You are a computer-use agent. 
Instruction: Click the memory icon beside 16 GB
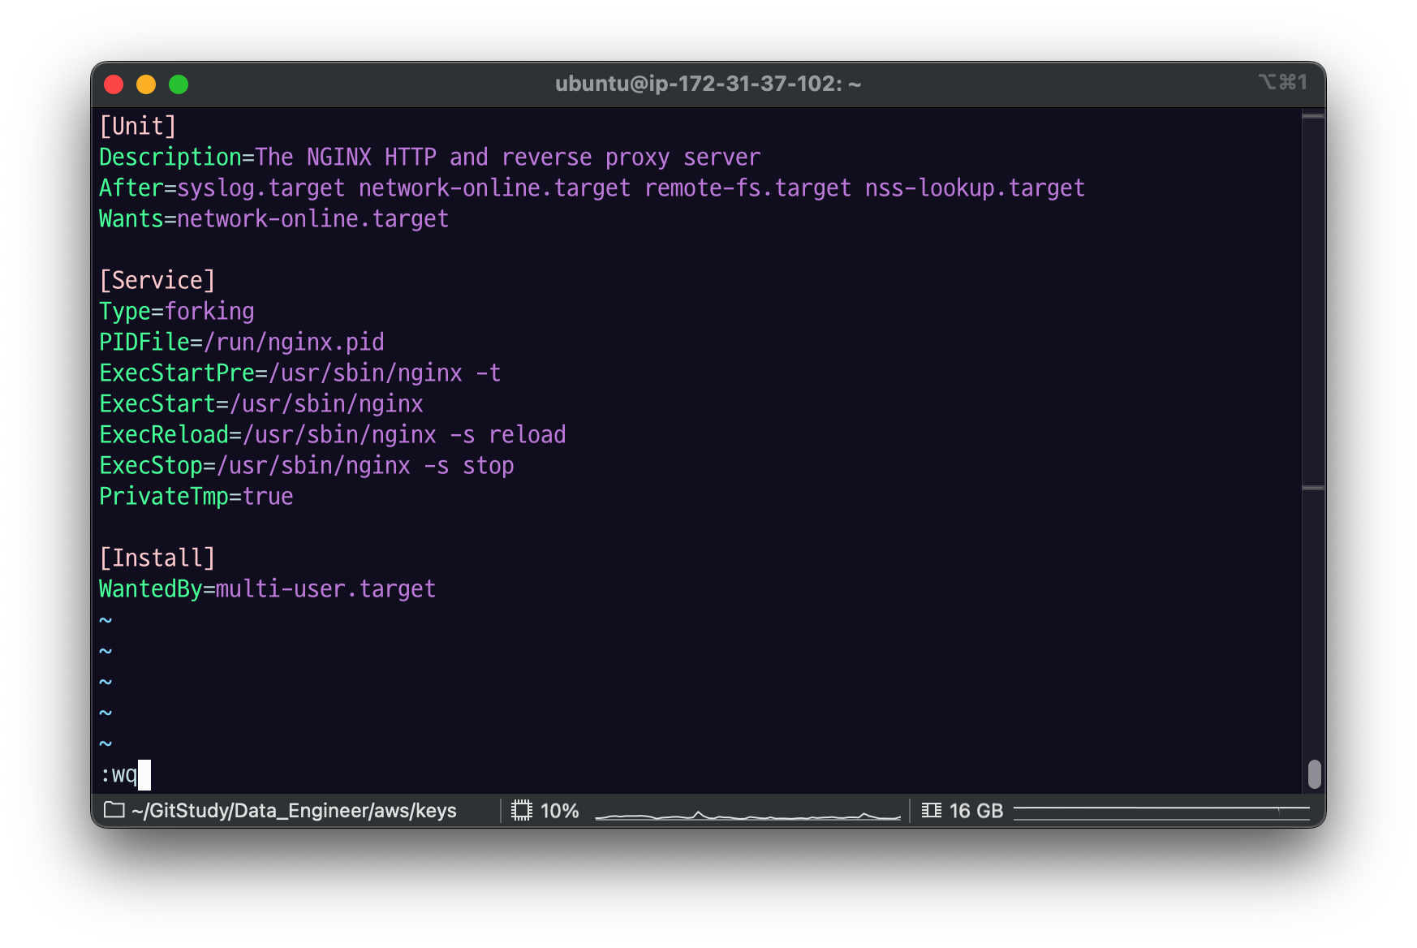point(932,810)
